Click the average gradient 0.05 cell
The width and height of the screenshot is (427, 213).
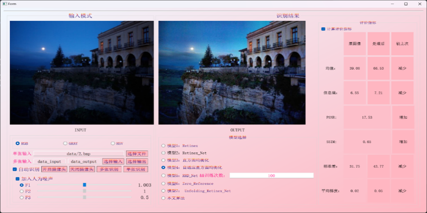(x=378, y=191)
